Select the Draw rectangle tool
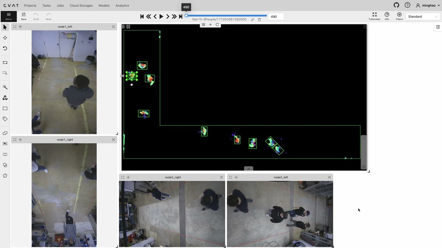 [5, 108]
